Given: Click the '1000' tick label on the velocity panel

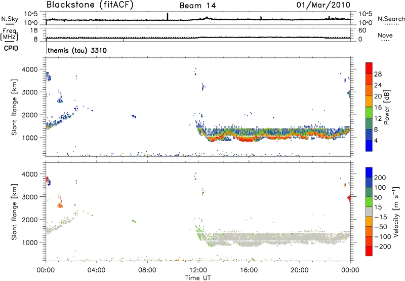Looking at the screenshot, I should (30, 242).
